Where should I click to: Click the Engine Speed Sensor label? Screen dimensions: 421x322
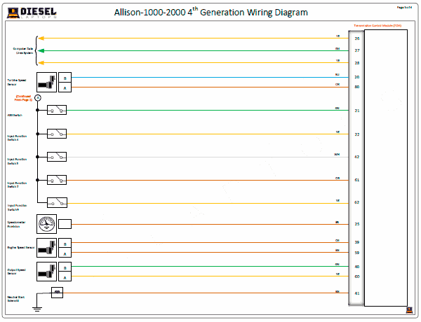click(x=21, y=248)
